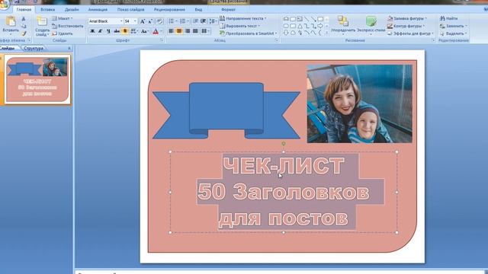488x274 pixels.
Task: Click Удалить delete slide button
Action: [x=63, y=33]
